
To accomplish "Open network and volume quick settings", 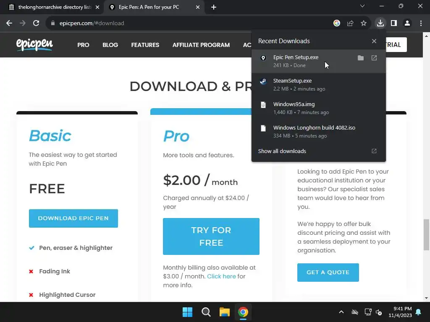I will pos(373,312).
